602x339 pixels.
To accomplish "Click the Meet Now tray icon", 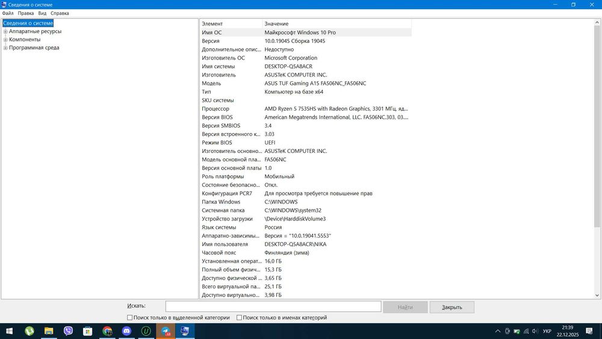I will tap(507, 331).
